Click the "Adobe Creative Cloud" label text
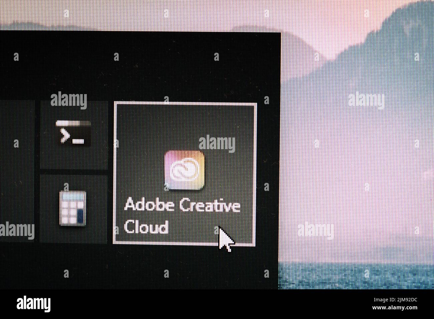Image resolution: width=434 pixels, height=319 pixels. click(x=182, y=216)
